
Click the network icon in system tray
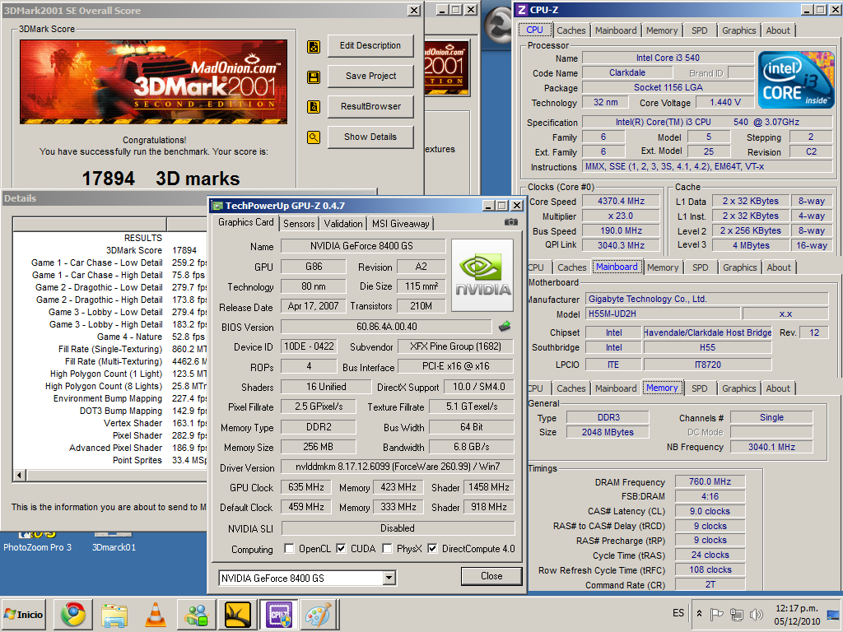click(x=737, y=614)
